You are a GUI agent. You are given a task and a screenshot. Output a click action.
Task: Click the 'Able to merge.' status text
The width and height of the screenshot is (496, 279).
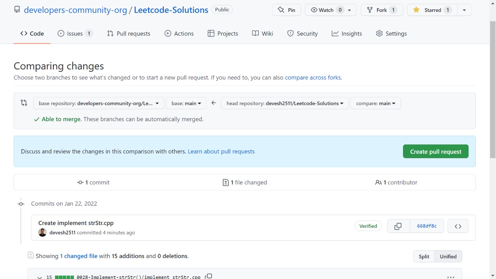(62, 119)
